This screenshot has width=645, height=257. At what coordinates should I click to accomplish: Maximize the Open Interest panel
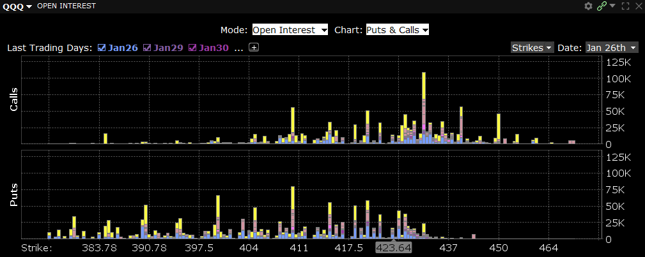(x=625, y=6)
